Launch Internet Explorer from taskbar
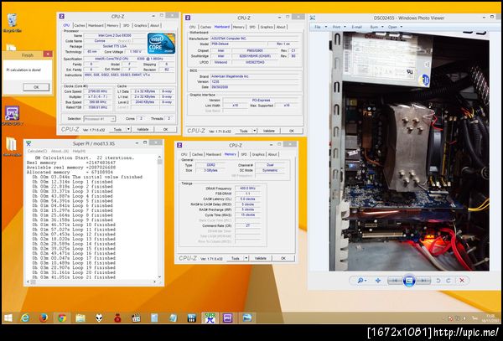 [24, 318]
